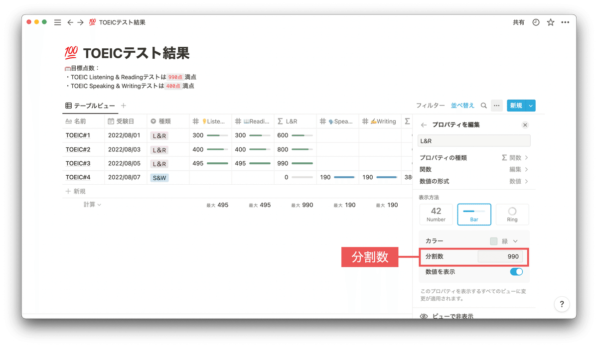
Task: Open the sidebar hamburger menu
Action: [58, 22]
